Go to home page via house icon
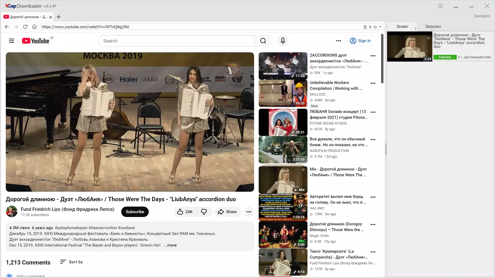 coord(34,27)
